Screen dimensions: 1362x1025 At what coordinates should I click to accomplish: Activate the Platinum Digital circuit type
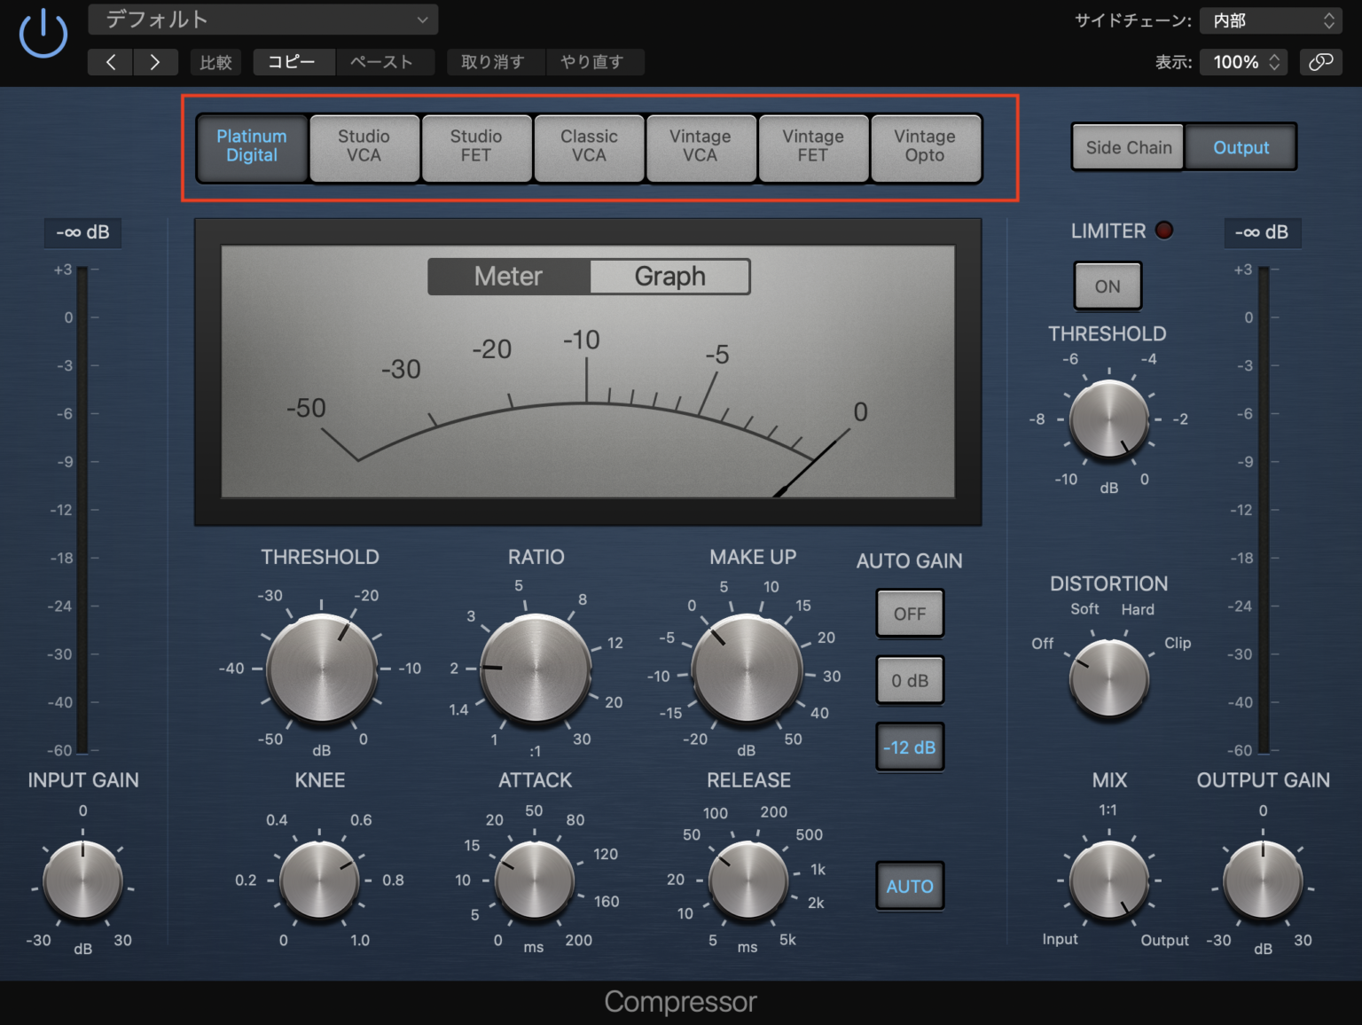click(x=251, y=147)
